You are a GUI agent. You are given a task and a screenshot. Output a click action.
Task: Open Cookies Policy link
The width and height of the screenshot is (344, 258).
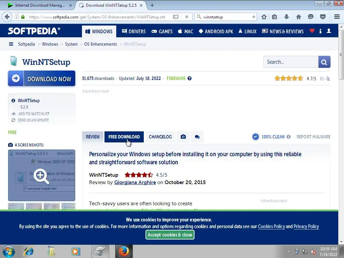click(x=271, y=226)
